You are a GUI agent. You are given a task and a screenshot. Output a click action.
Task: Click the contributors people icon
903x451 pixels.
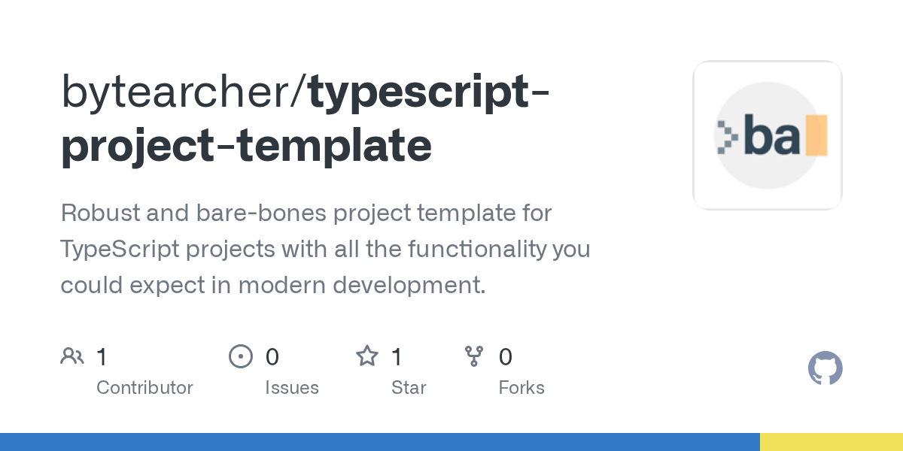pos(72,356)
